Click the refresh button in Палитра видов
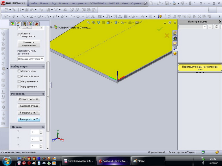Image resolution: width=222 pixels, height=166 pixels. pos(217,27)
